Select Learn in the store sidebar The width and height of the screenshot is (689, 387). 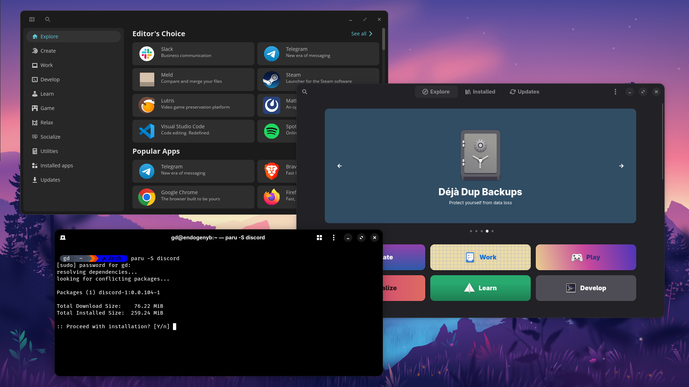74,94
